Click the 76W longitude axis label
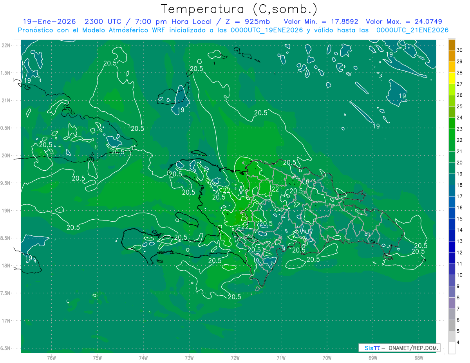Viewport: 470px width, 363px height. 51,358
